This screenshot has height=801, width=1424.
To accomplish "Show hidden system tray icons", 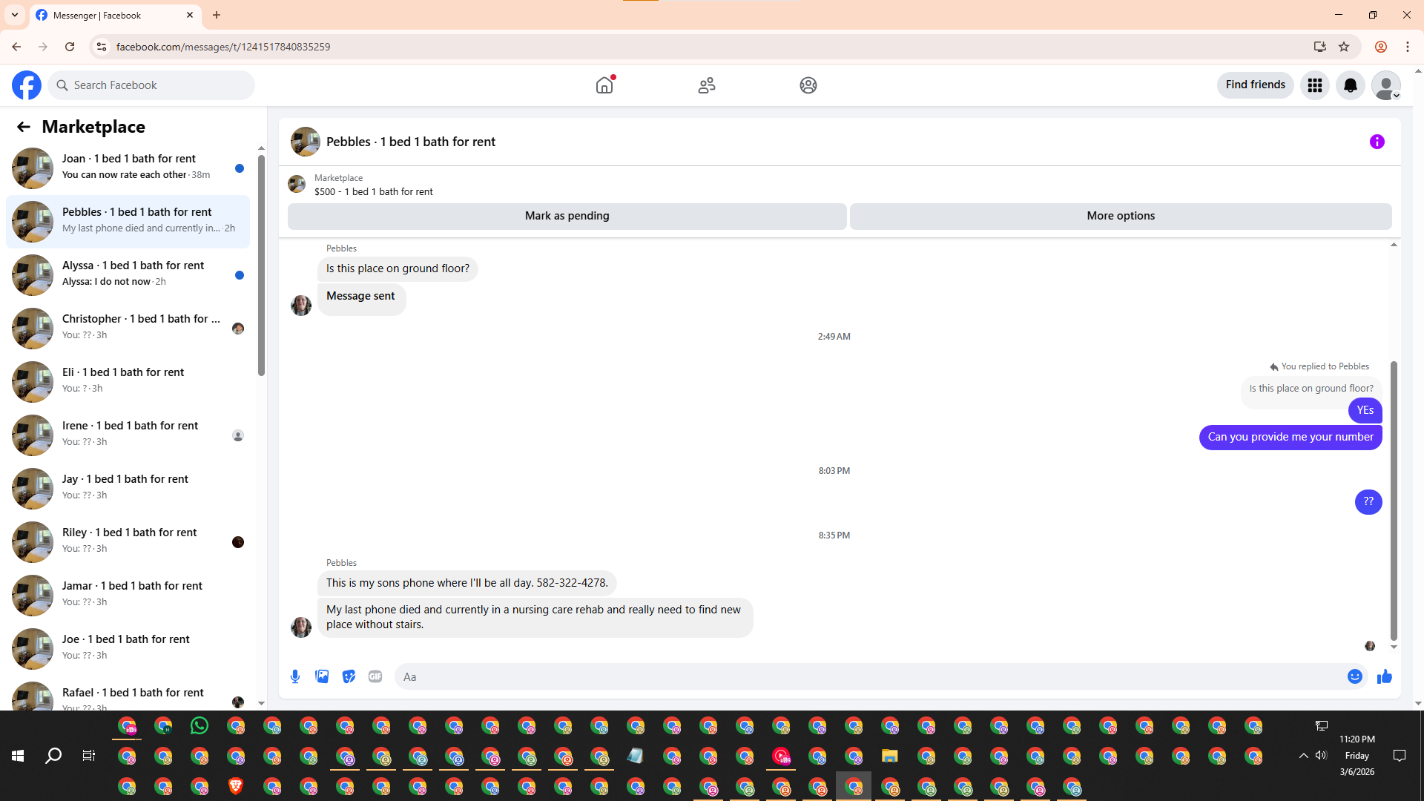I will coord(1303,755).
